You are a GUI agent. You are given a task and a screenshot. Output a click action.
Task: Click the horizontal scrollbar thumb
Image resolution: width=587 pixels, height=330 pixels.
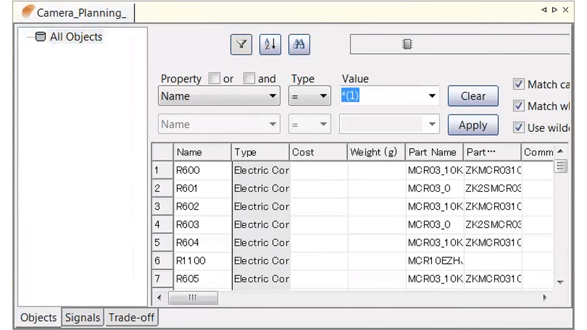click(192, 298)
